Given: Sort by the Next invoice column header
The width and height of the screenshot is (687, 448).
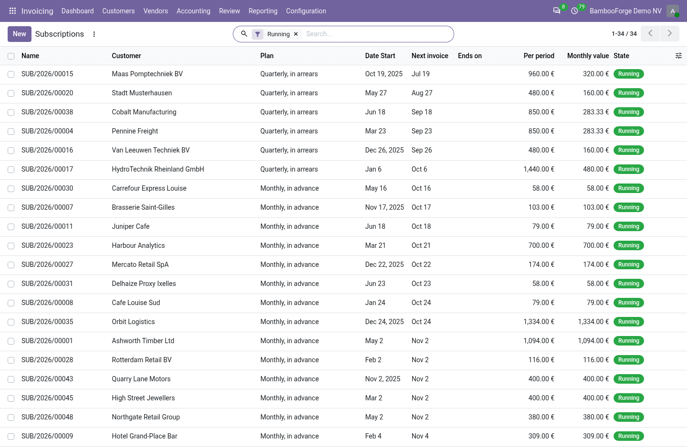Looking at the screenshot, I should [x=430, y=56].
